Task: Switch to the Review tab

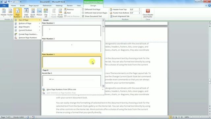Action: (x=70, y=6)
